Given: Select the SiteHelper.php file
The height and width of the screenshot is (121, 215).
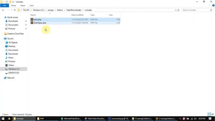Looking at the screenshot, I should (x=75, y=23).
